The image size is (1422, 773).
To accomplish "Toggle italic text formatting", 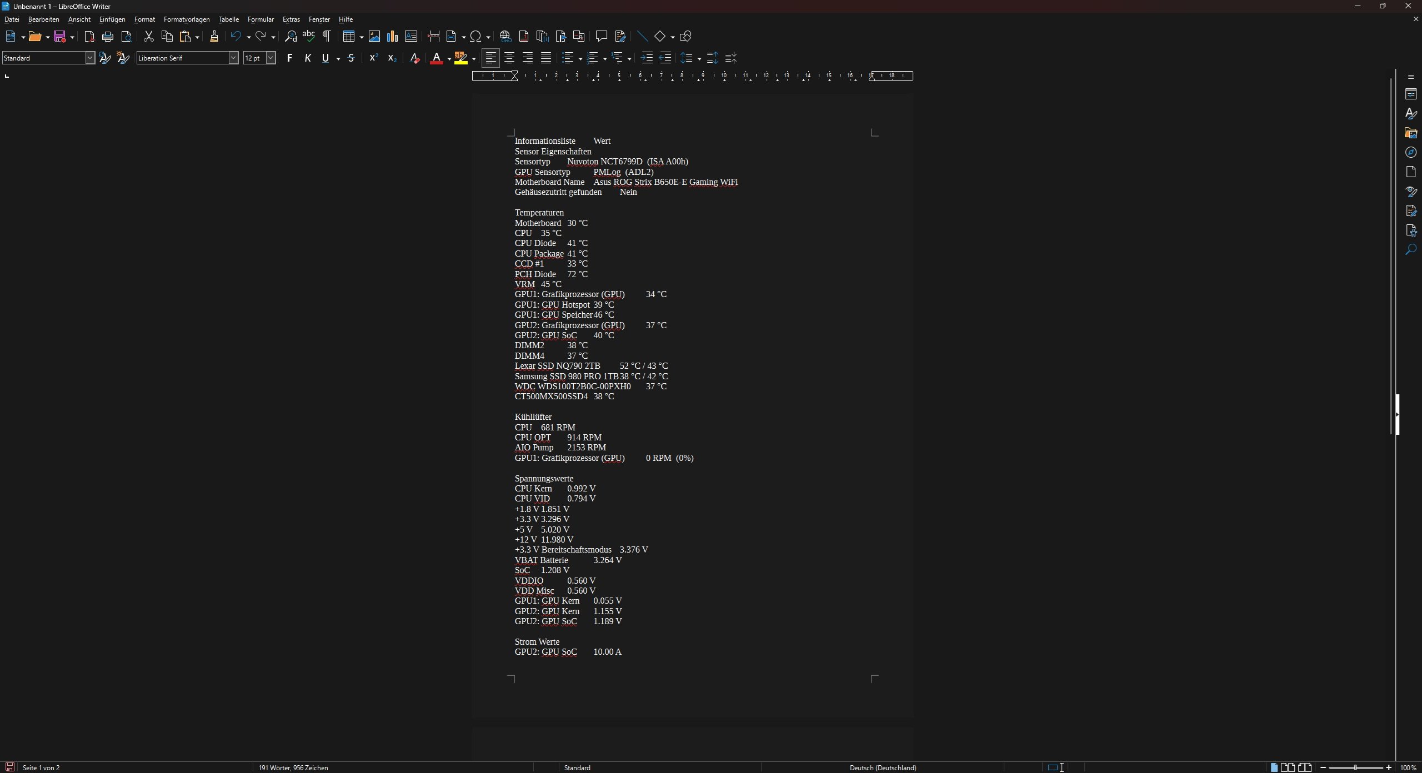I will pyautogui.click(x=308, y=58).
